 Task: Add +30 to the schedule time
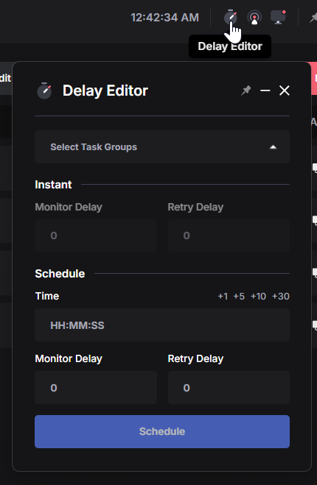click(281, 297)
